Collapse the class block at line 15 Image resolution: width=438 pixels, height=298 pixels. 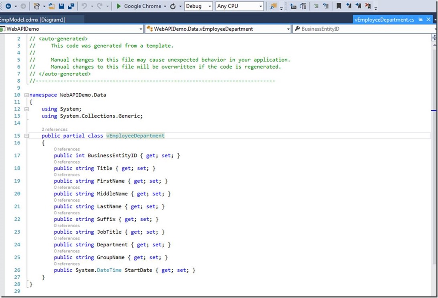coord(26,136)
